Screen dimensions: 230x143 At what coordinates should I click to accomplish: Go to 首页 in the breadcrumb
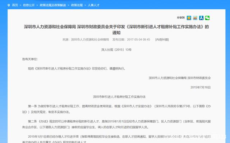15,5
